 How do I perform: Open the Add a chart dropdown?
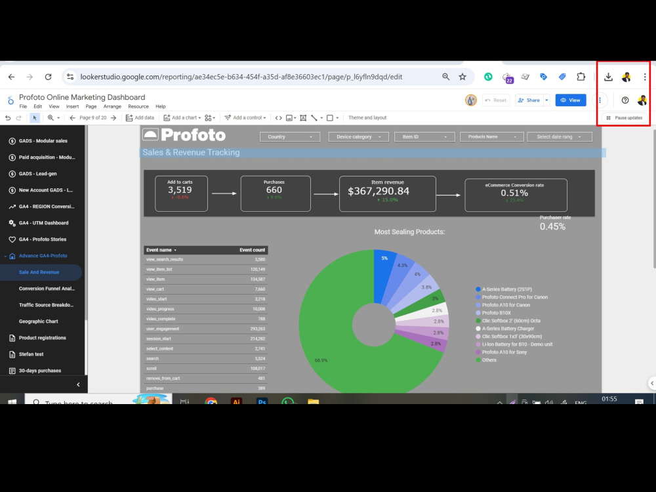[182, 118]
